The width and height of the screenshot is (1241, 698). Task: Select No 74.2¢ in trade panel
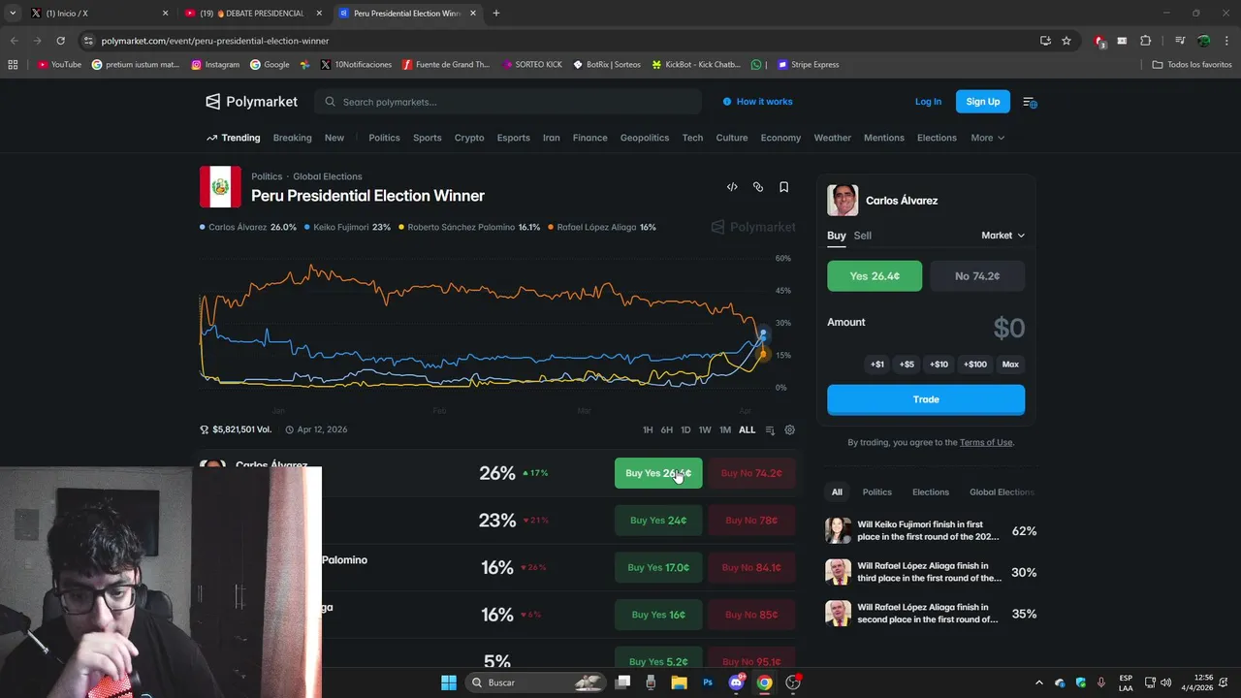pyautogui.click(x=977, y=276)
